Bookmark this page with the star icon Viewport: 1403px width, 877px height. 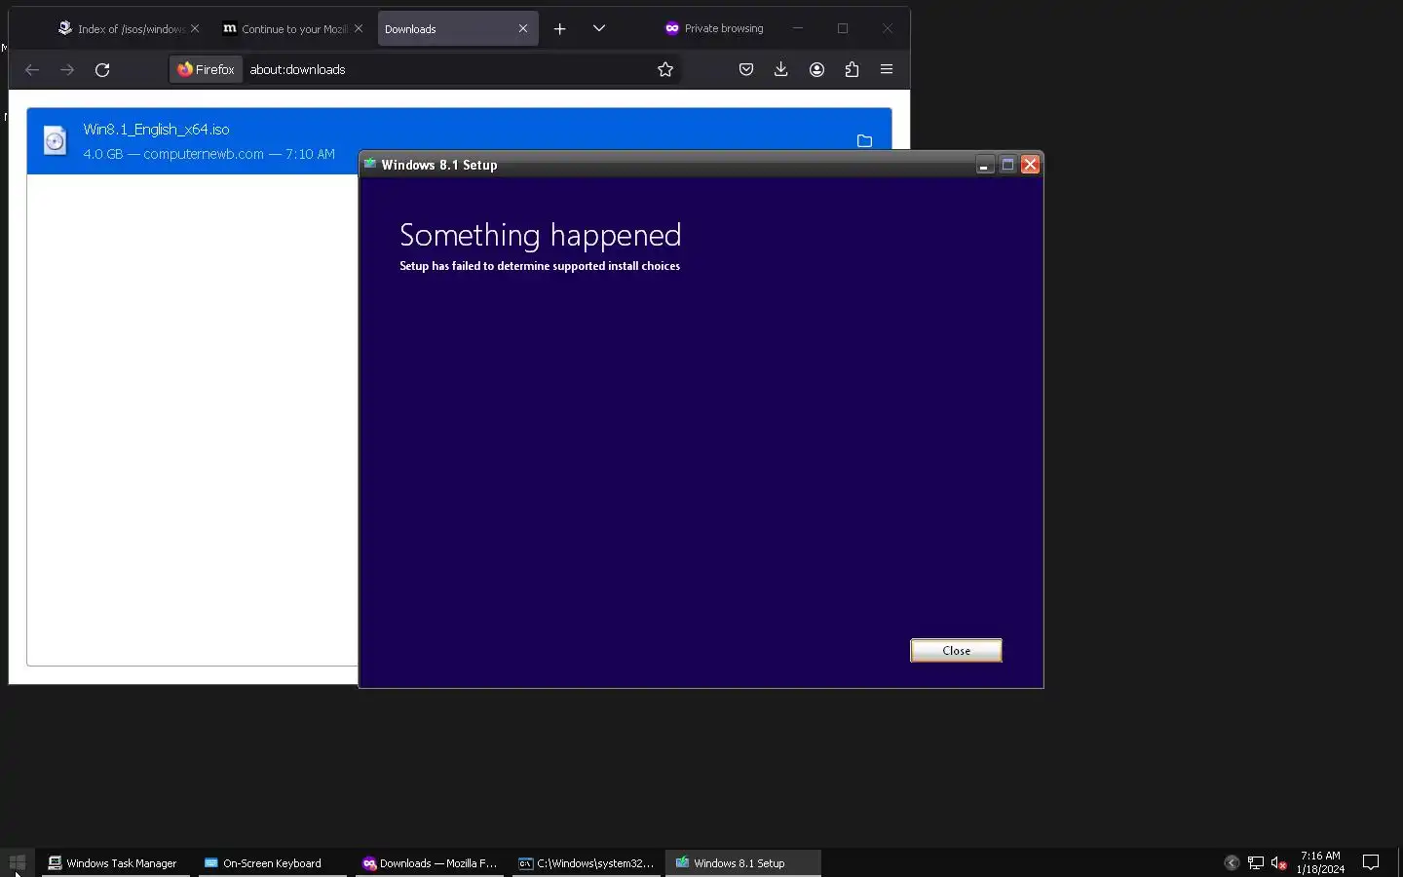[665, 69]
